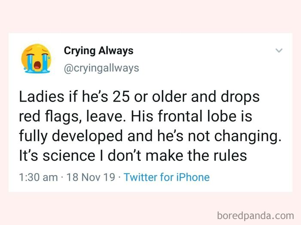Click the phrase red flags

click(x=49, y=117)
